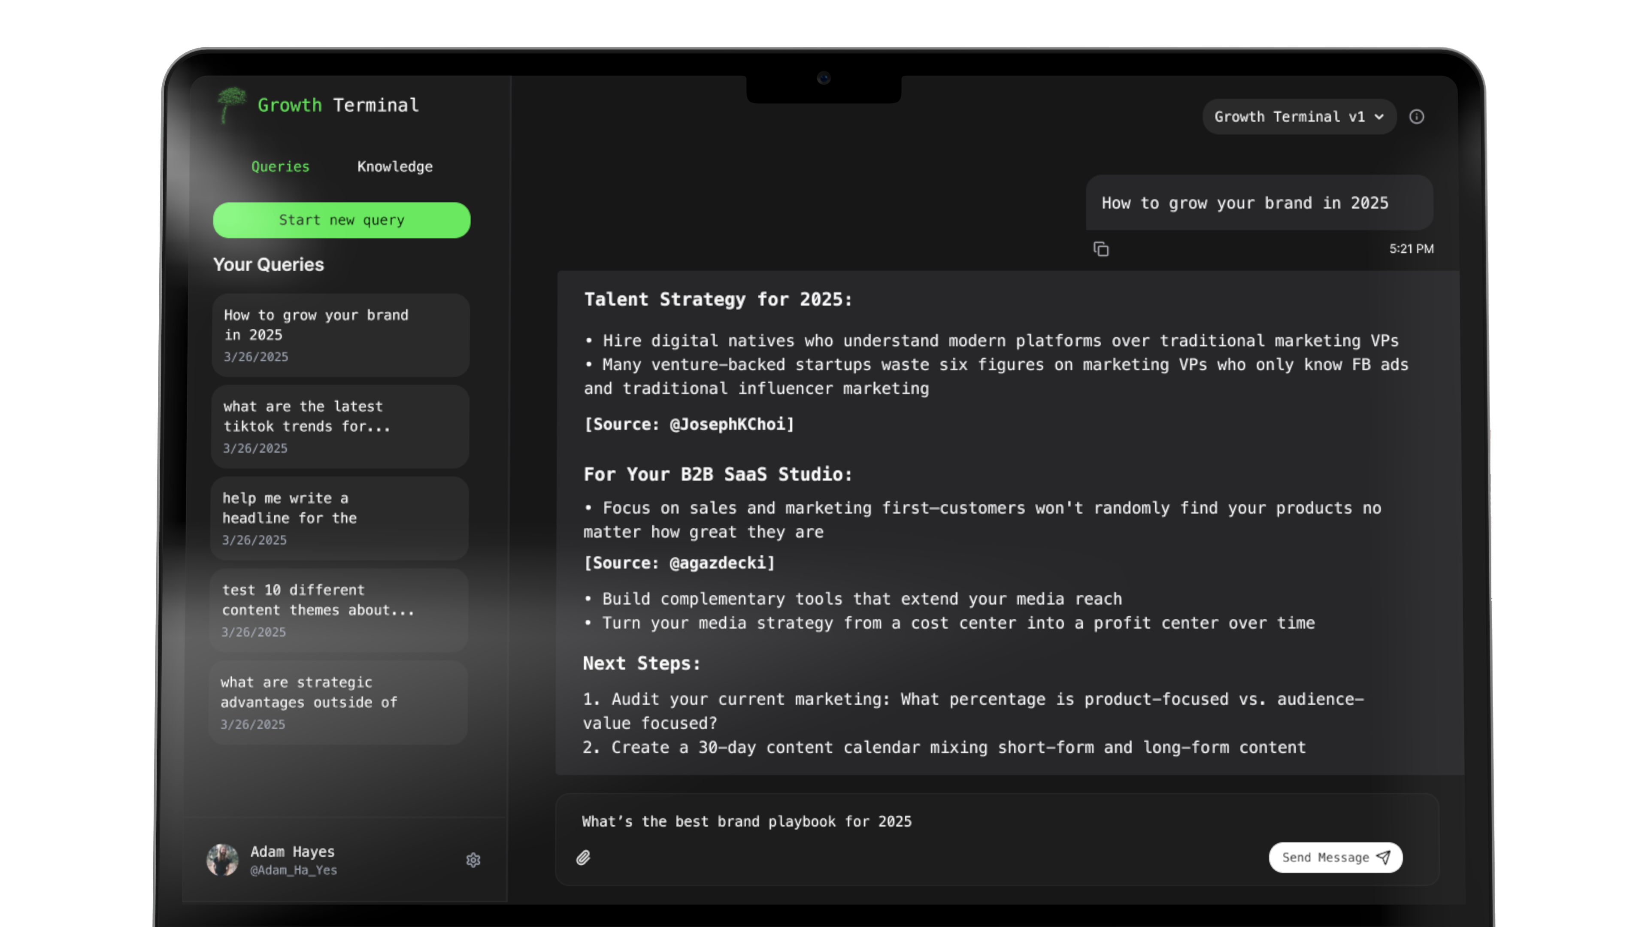Attach a file with the paperclip icon
Screen dimensions: 1648x927
tap(584, 858)
